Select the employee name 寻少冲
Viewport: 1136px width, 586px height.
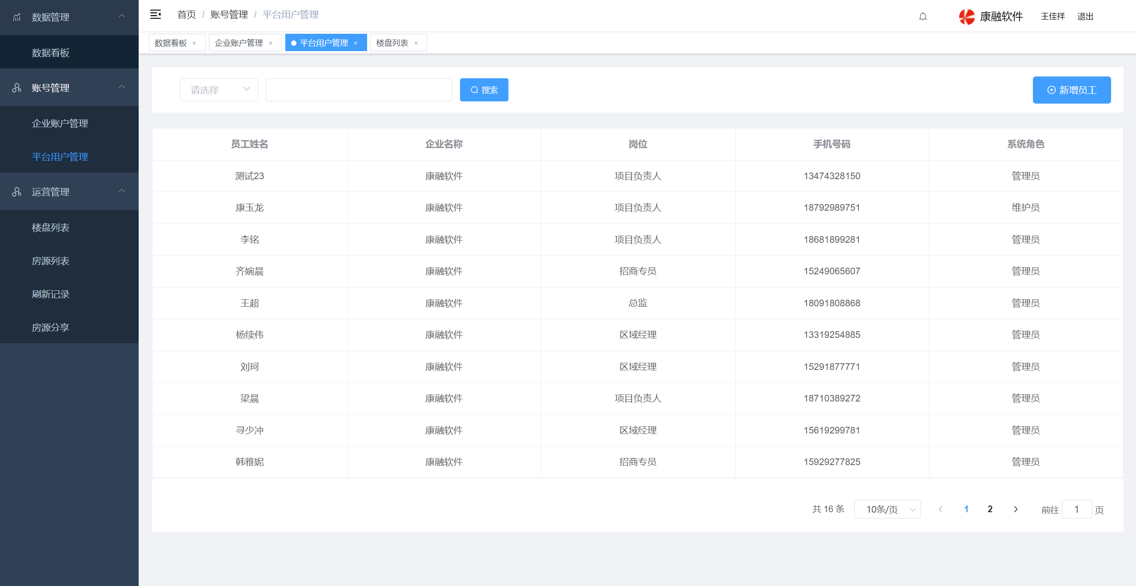click(249, 430)
